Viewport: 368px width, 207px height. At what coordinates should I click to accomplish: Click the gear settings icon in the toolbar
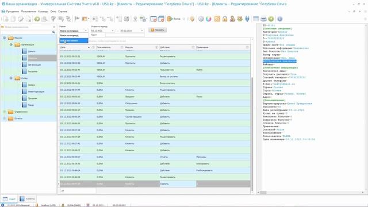click(x=201, y=19)
